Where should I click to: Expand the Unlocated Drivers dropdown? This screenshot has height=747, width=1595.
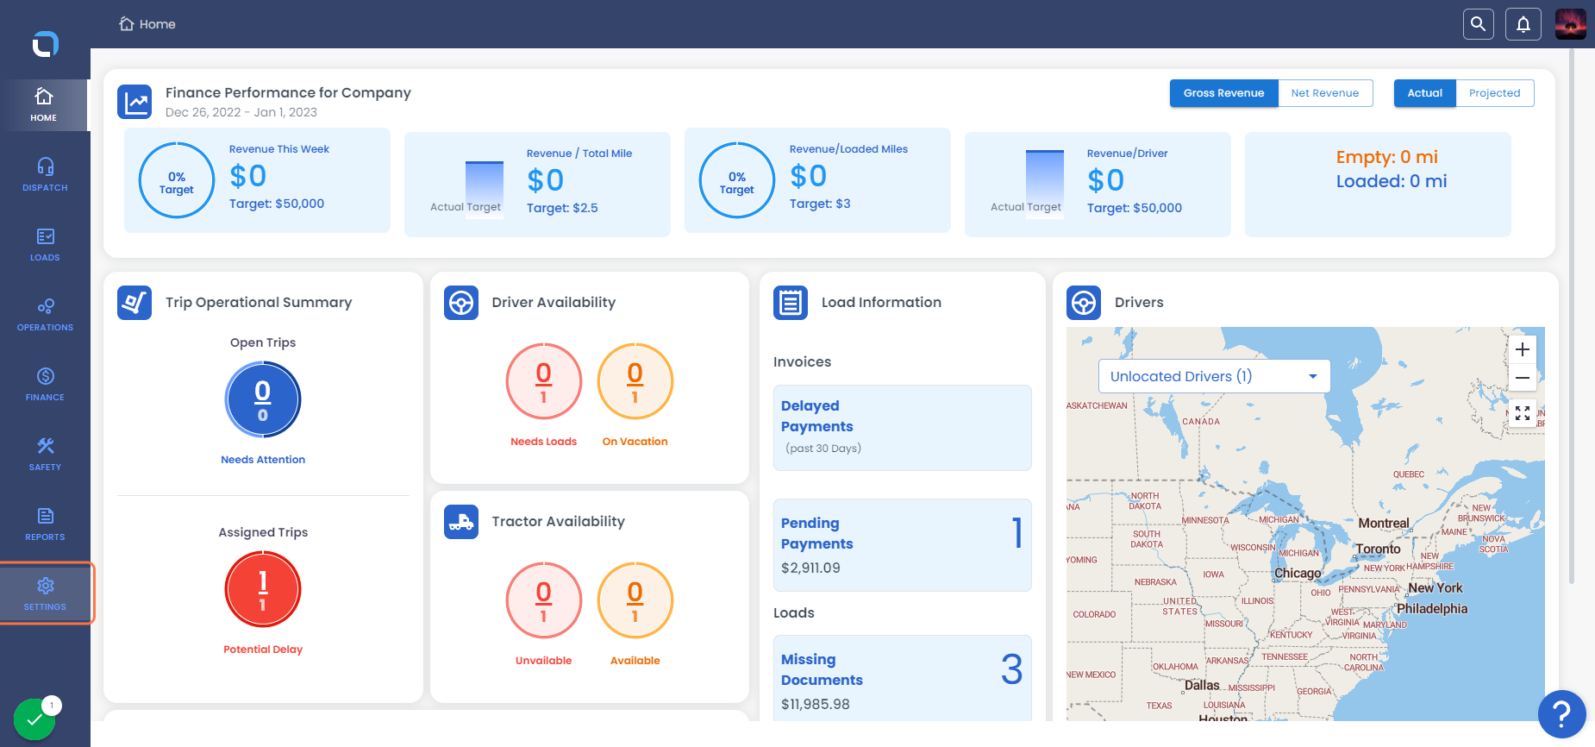pyautogui.click(x=1214, y=376)
